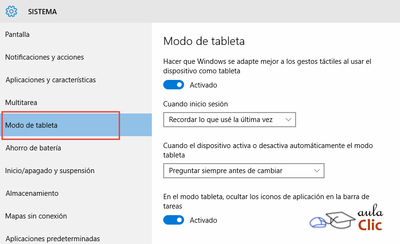
Task: Go to Inicio/apagado y suspensión
Action: 50,171
